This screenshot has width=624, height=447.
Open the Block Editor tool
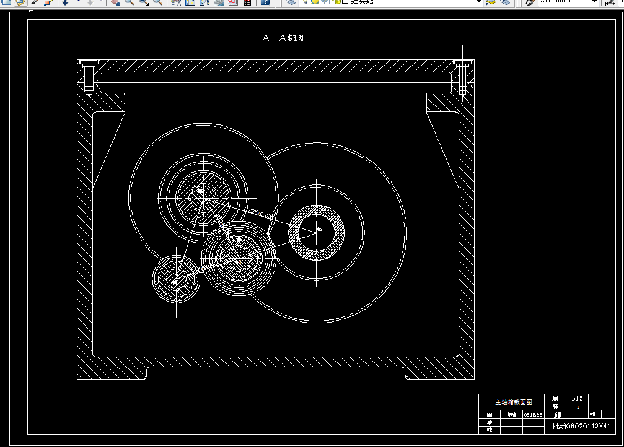tap(48, 2)
